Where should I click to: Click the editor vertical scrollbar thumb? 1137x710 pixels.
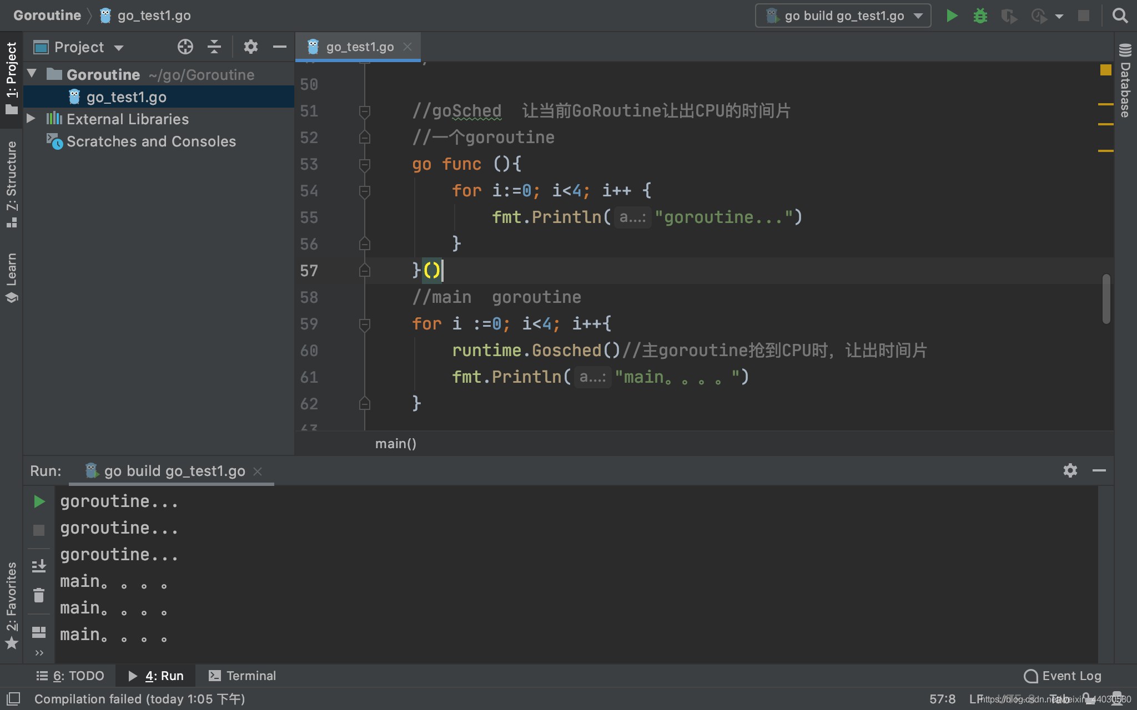point(1106,298)
